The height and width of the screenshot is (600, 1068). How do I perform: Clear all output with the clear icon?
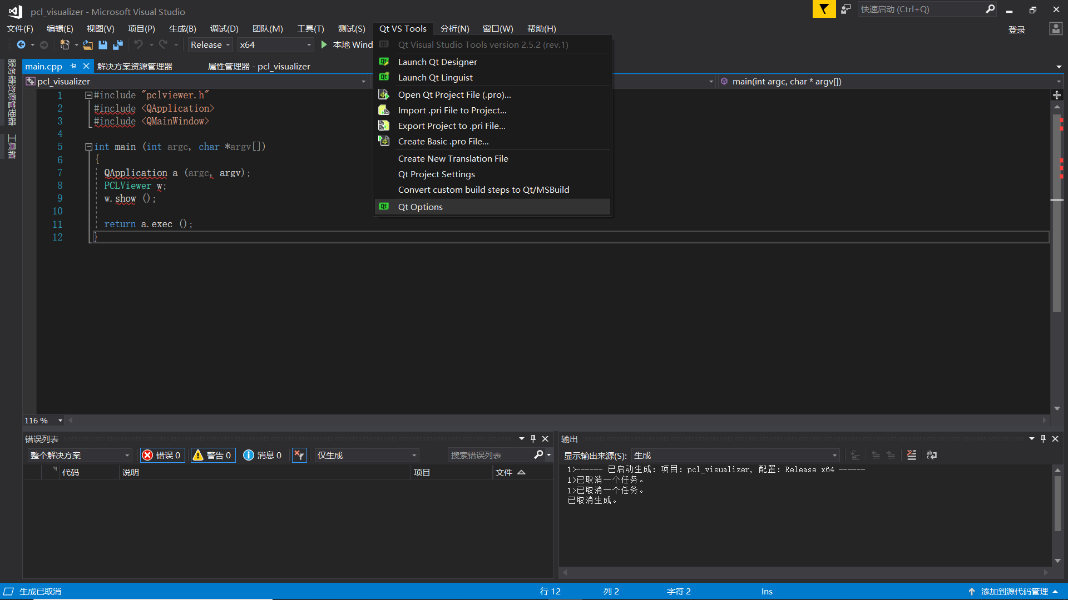[911, 455]
